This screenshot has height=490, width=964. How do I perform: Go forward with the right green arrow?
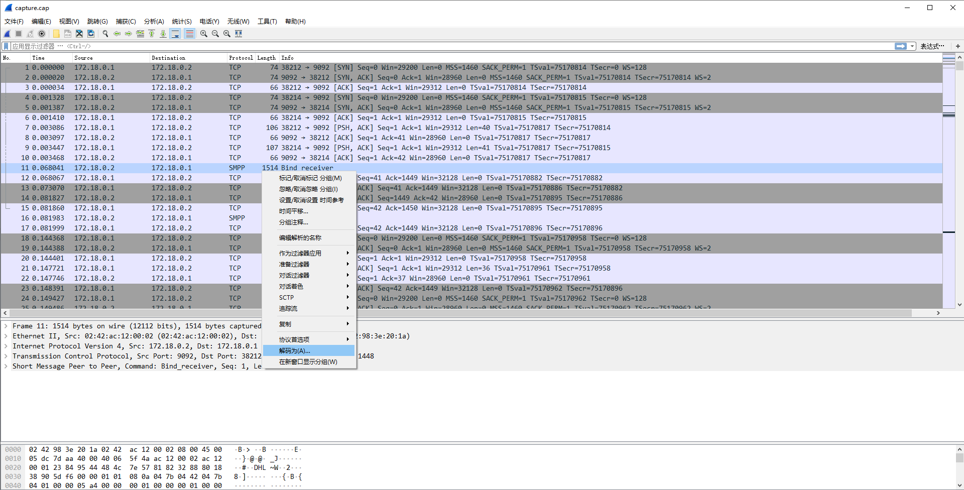(x=129, y=34)
